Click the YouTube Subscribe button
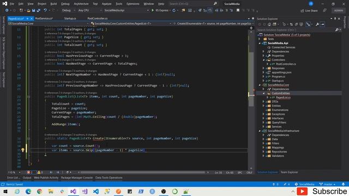Screen dimensions: 349x196 322,191
